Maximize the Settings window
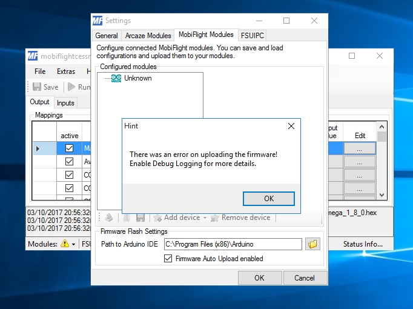The width and height of the screenshot is (413, 309). (286, 21)
